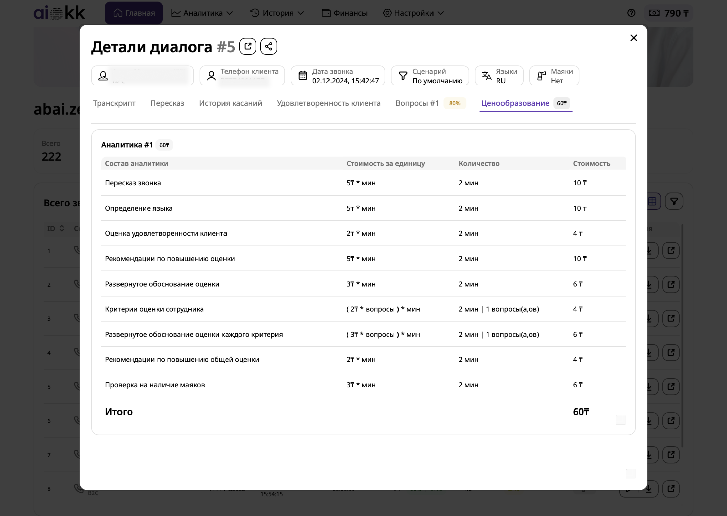Image resolution: width=727 pixels, height=516 pixels.
Task: Open the Удовлетворенность клиента tab
Action: (x=328, y=103)
